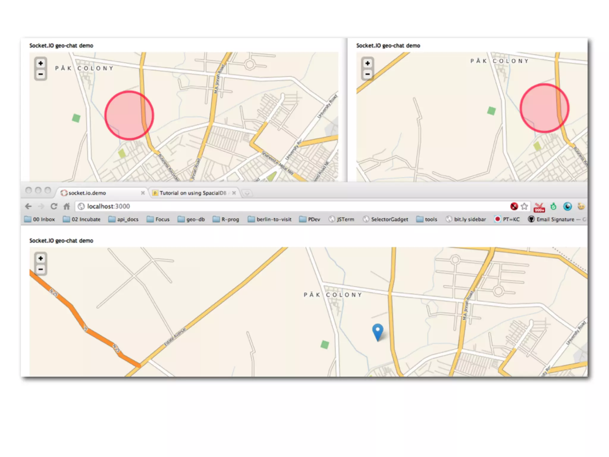The width and height of the screenshot is (609, 457).
Task: Zoom out on the top-right map
Action: (368, 74)
